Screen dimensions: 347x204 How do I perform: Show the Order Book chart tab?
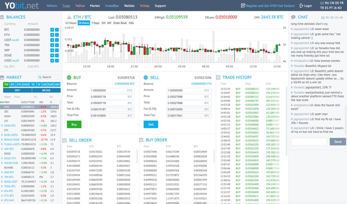coord(120,23)
